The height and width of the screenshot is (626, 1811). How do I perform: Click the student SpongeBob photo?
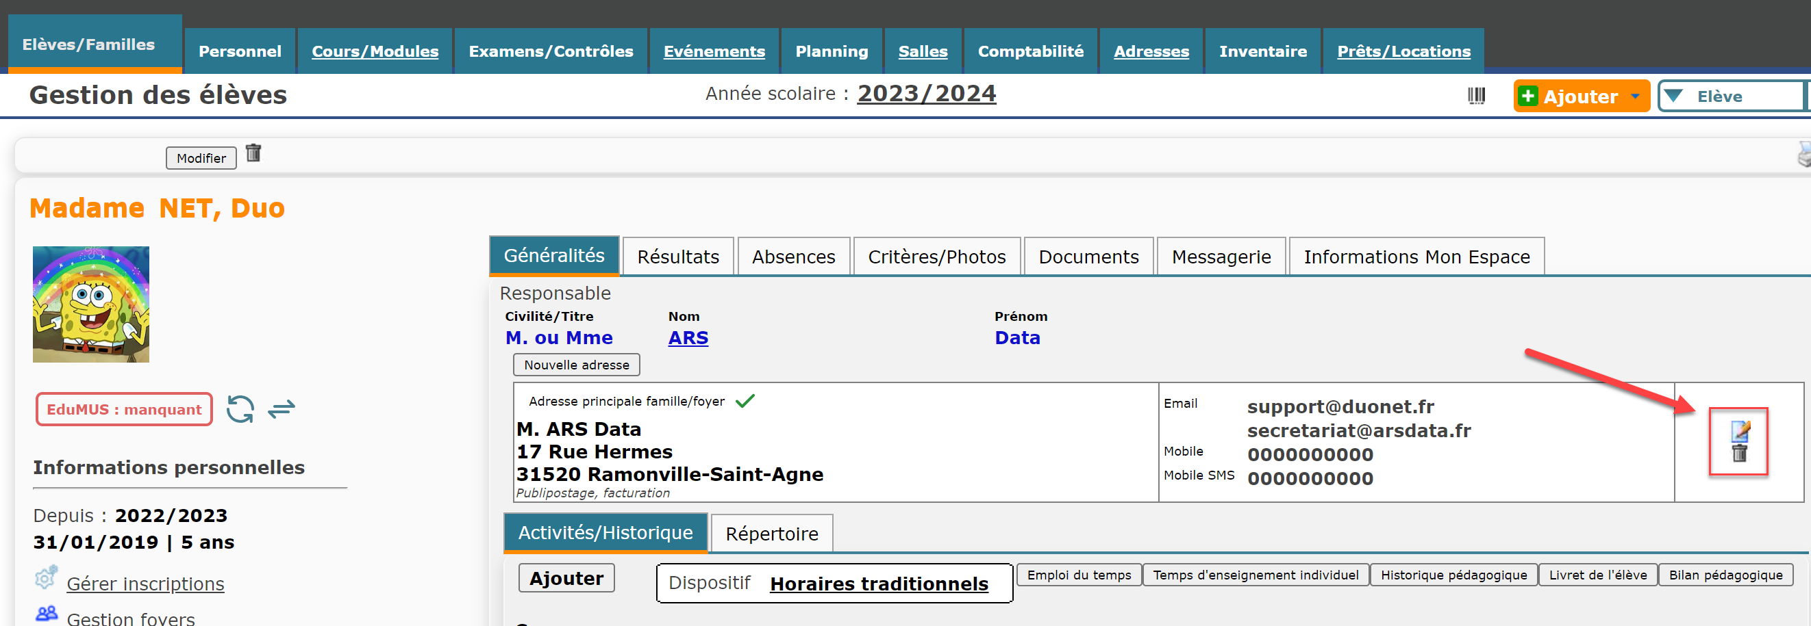pyautogui.click(x=90, y=304)
